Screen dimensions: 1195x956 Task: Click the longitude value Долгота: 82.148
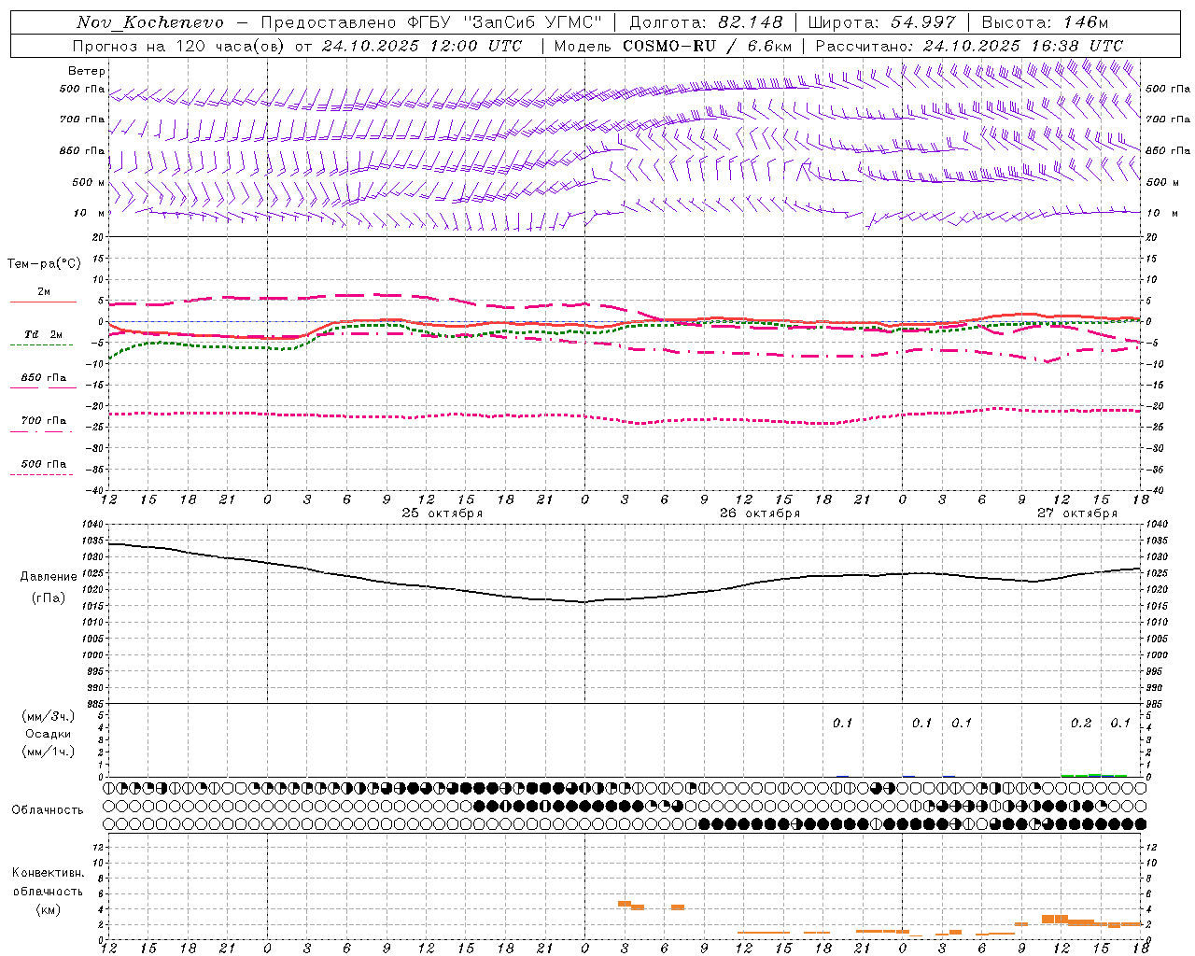(706, 22)
